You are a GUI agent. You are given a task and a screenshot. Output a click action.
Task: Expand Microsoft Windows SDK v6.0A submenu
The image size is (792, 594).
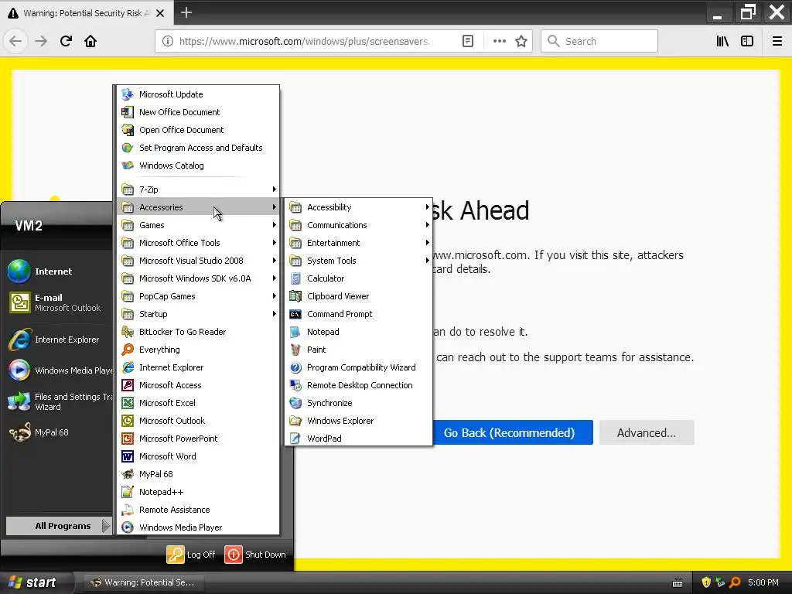[198, 278]
